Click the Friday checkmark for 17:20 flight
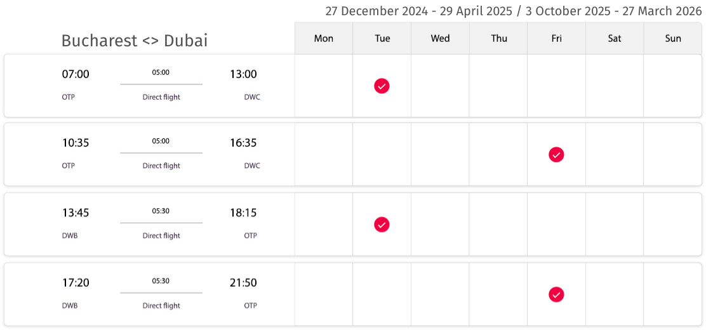 point(556,295)
